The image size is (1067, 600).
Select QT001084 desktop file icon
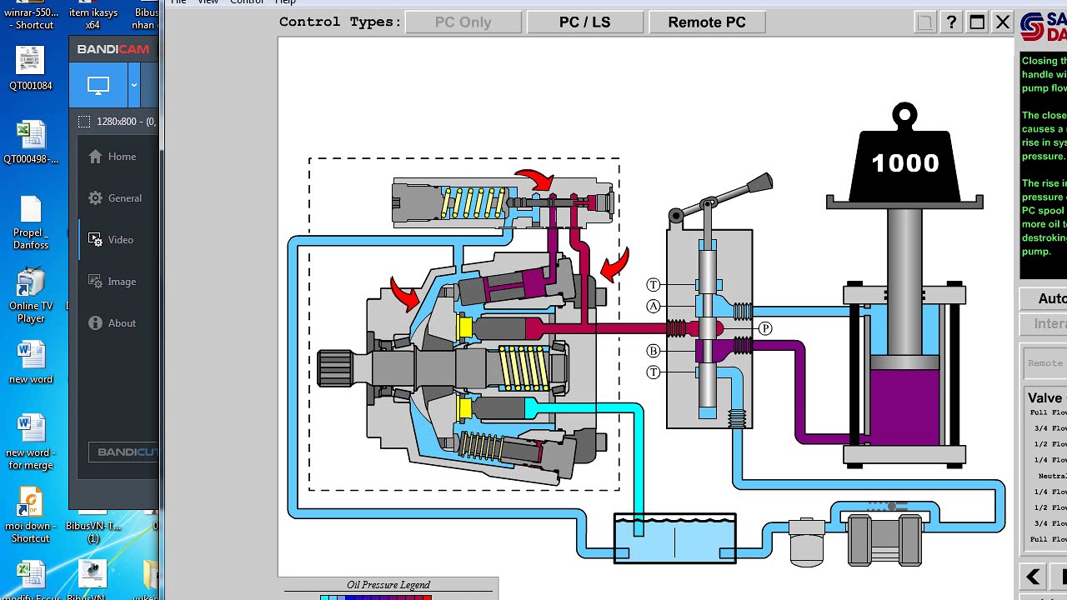[31, 68]
